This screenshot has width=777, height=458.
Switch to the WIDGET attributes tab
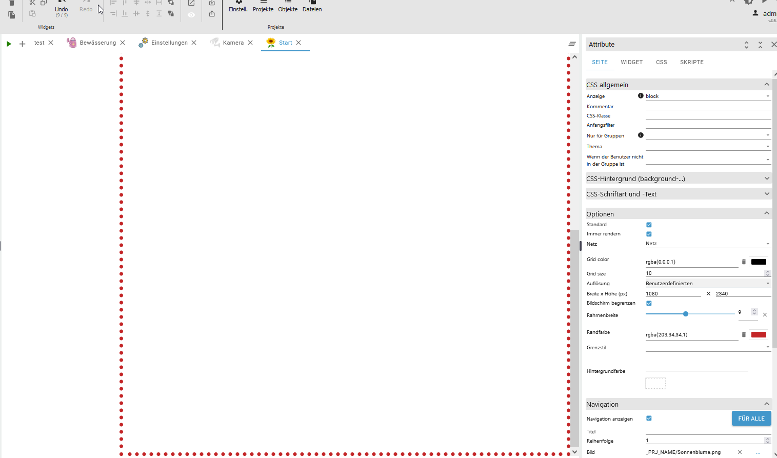point(631,62)
